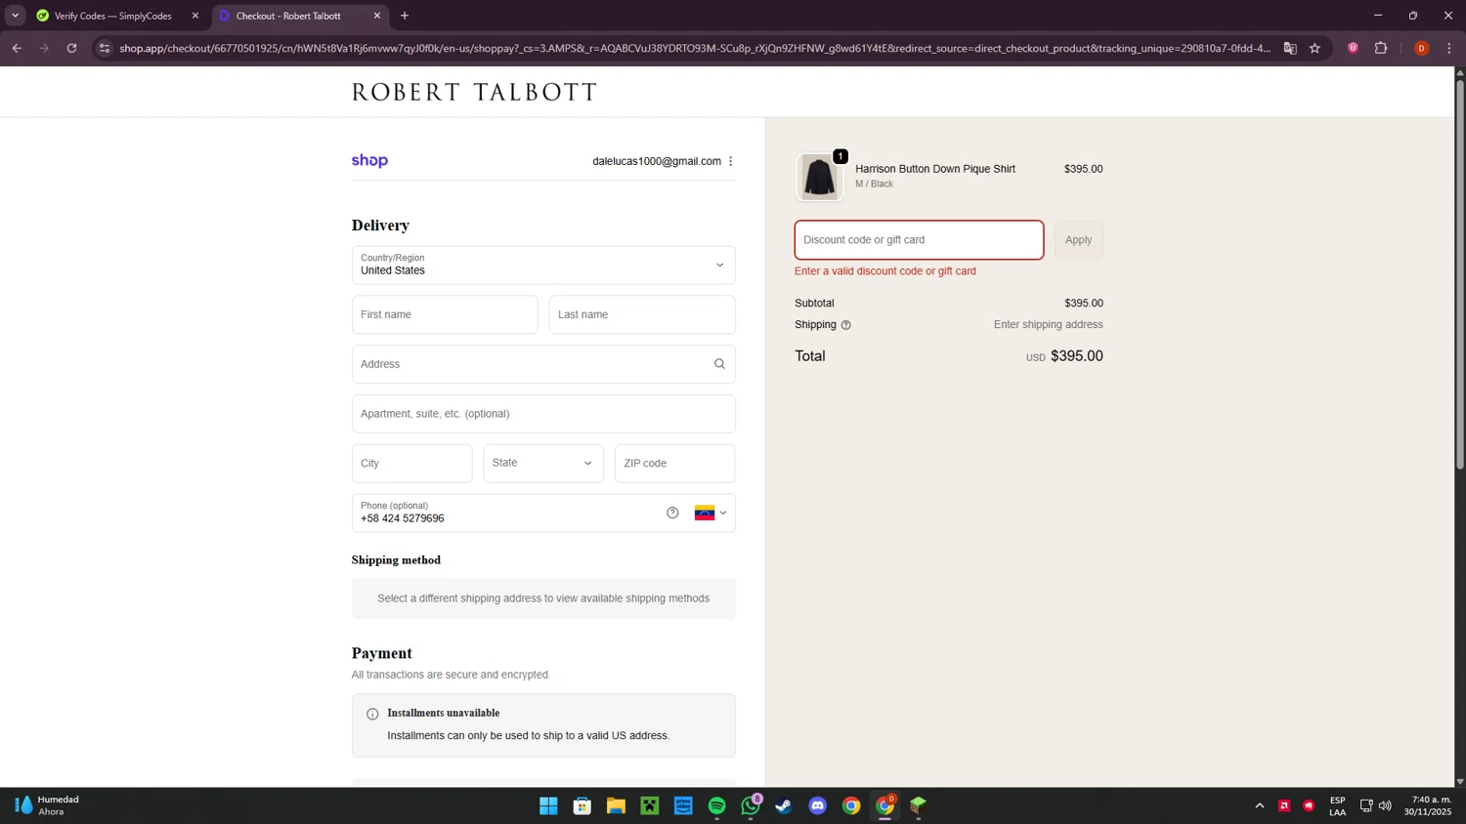Open the phone country flag selector
The height and width of the screenshot is (824, 1466).
(x=711, y=513)
